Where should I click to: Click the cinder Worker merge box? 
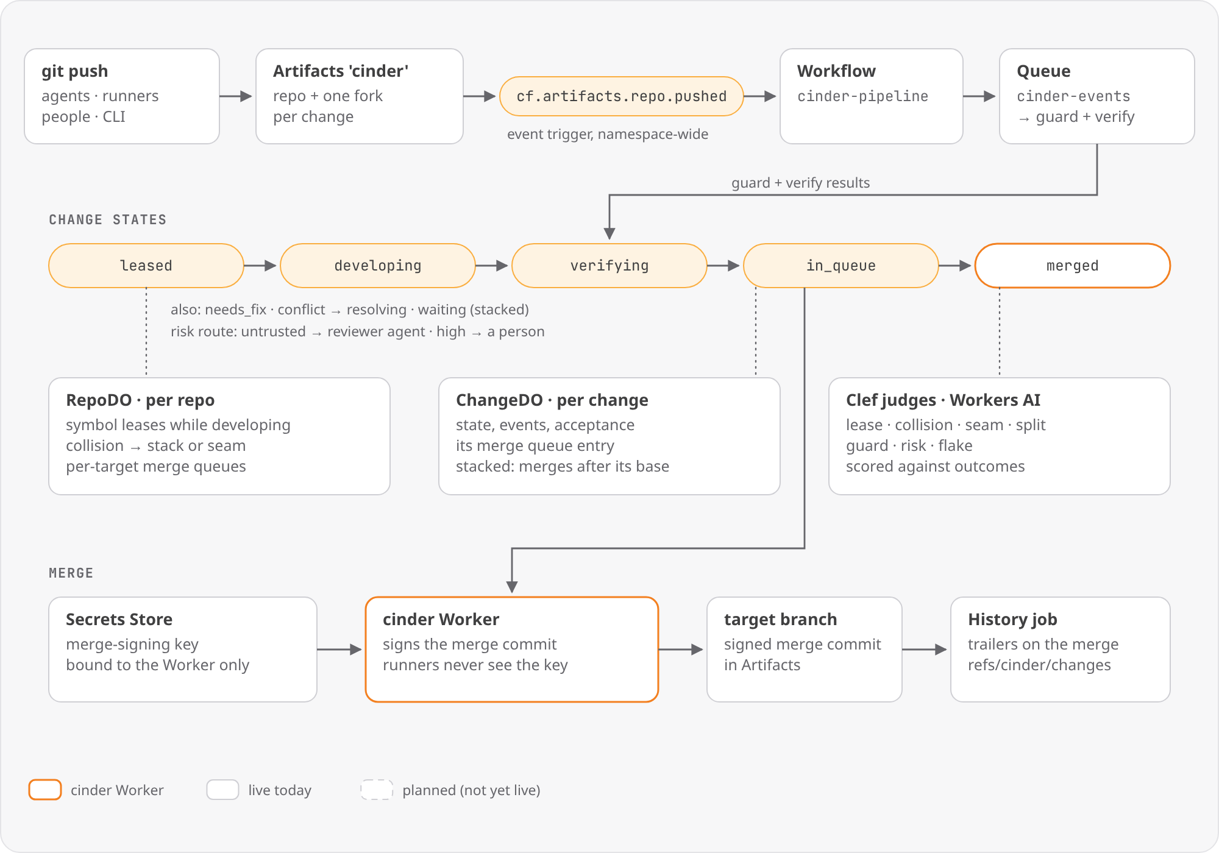512,649
